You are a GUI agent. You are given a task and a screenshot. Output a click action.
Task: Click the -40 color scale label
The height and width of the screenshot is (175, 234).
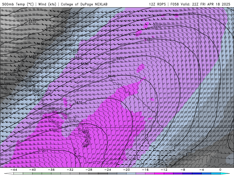click(x=32, y=170)
